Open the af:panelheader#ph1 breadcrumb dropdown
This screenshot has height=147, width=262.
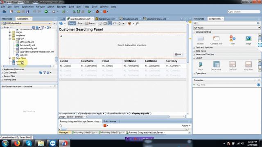tap(128, 114)
